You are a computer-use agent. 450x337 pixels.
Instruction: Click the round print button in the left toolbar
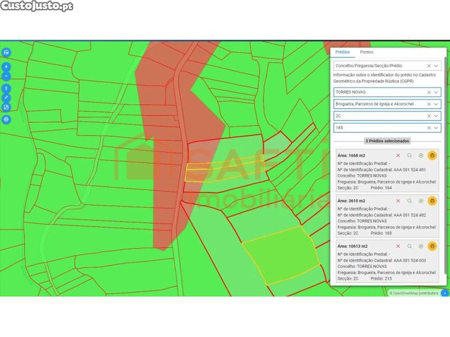[7, 119]
